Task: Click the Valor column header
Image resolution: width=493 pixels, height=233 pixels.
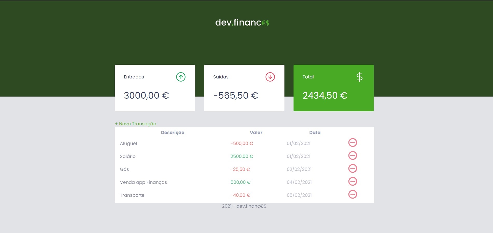Action: point(256,132)
